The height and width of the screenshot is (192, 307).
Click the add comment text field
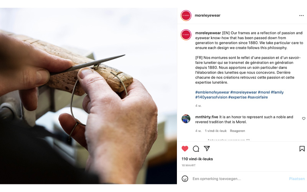pyautogui.click(x=239, y=179)
